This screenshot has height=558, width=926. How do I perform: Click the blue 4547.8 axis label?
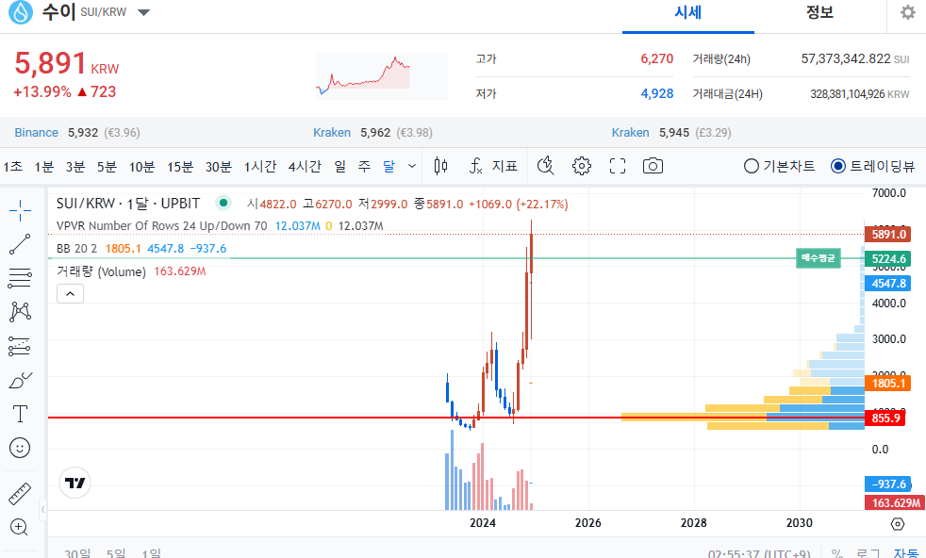[887, 284]
